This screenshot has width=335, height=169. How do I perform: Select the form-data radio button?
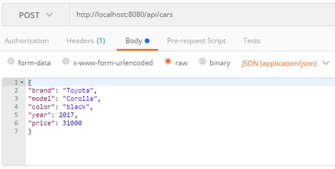click(11, 62)
